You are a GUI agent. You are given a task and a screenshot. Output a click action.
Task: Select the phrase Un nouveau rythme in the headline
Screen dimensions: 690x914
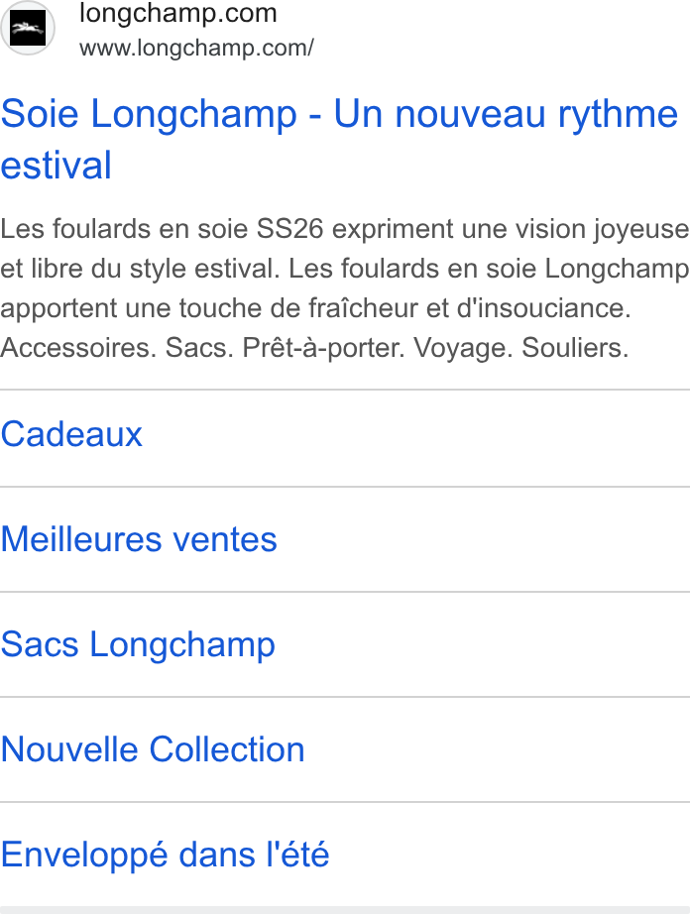click(x=506, y=114)
